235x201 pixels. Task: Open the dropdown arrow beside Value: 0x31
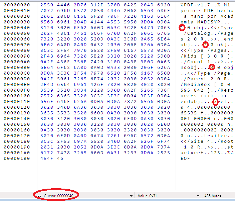(x=198, y=196)
